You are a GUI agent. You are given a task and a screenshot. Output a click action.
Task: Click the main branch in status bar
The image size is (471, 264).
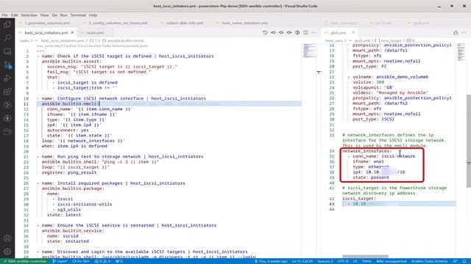[60, 261]
